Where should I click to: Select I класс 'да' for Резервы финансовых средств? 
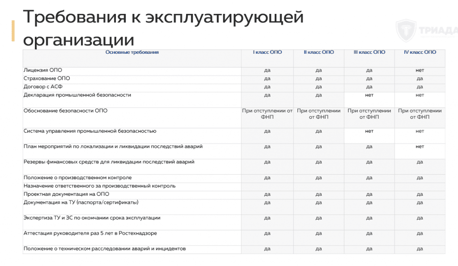(x=267, y=162)
